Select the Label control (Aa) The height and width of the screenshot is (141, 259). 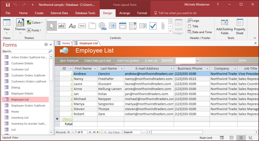point(72,26)
